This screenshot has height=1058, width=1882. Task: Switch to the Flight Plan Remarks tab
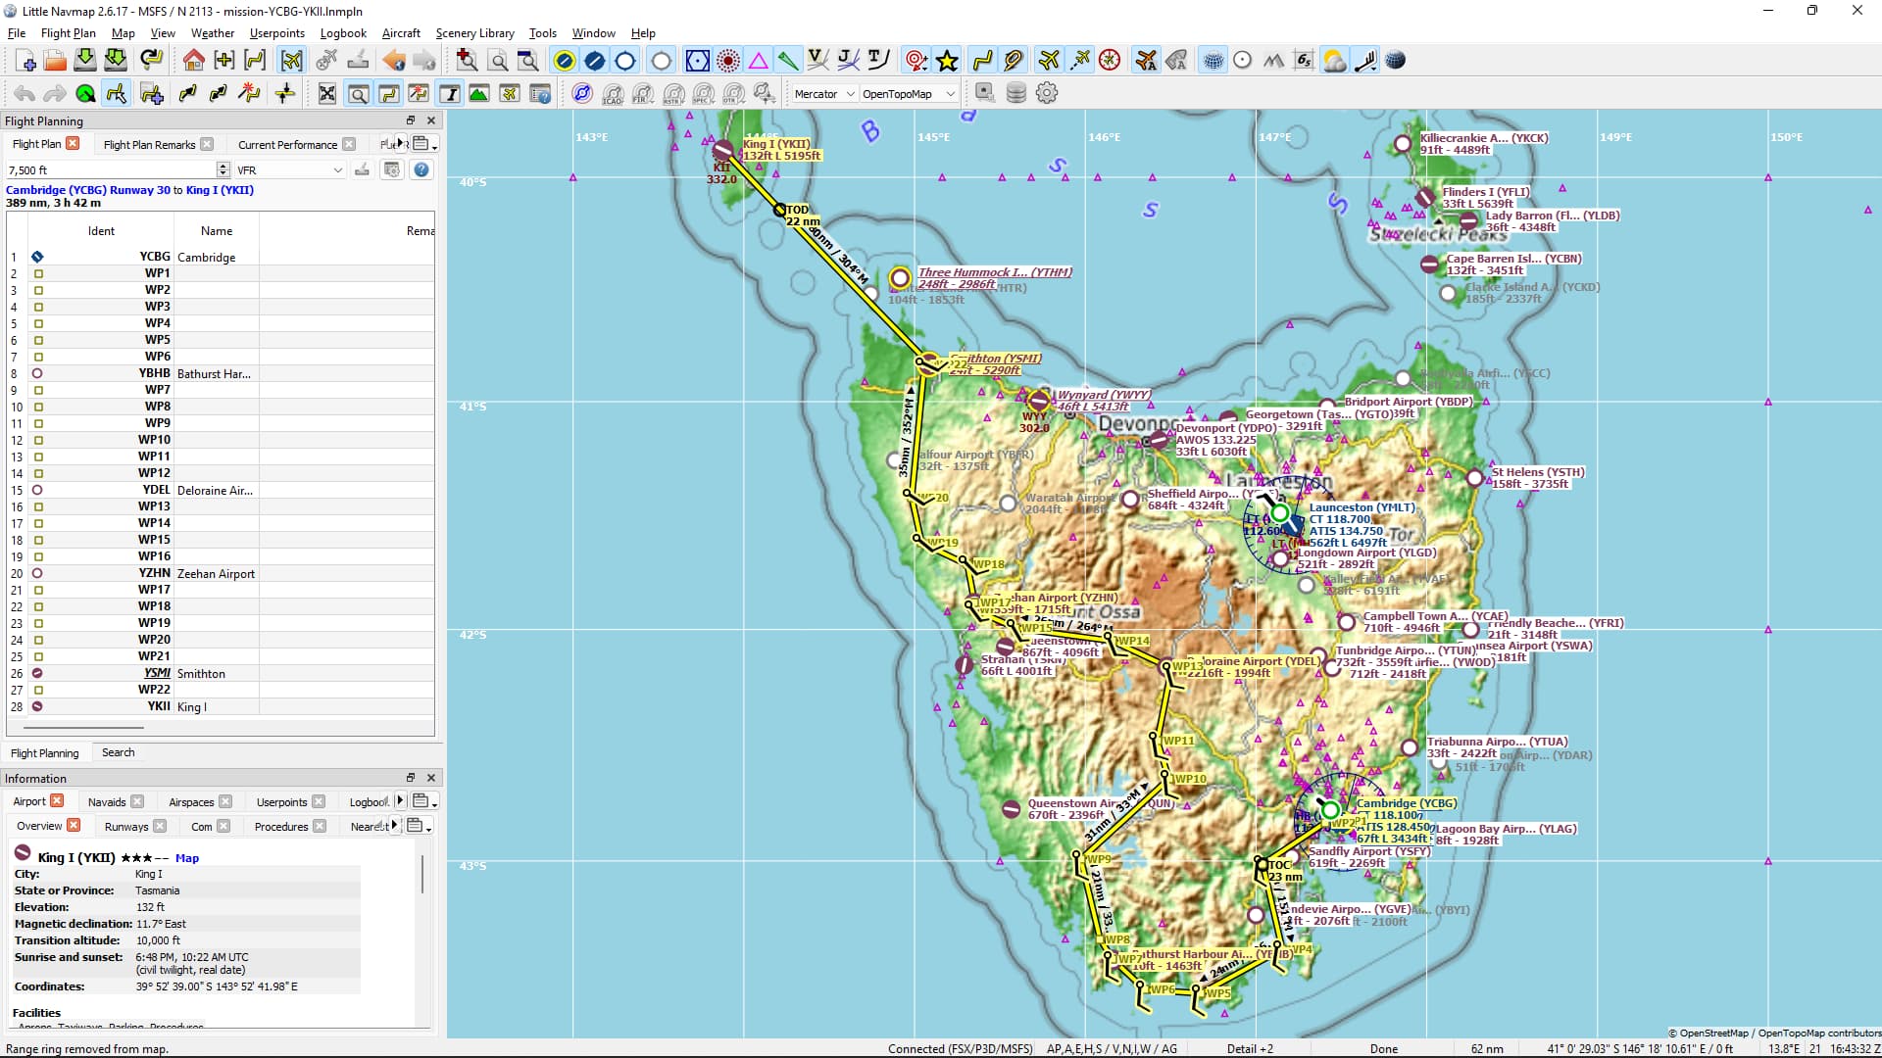click(149, 144)
